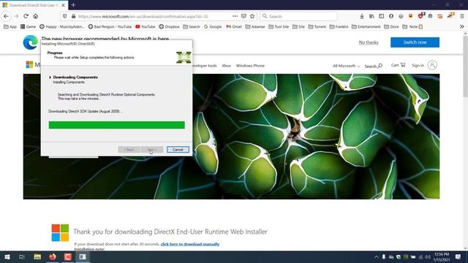Switch to Firefox in the taskbar
This screenshot has width=468, height=263.
point(53,256)
